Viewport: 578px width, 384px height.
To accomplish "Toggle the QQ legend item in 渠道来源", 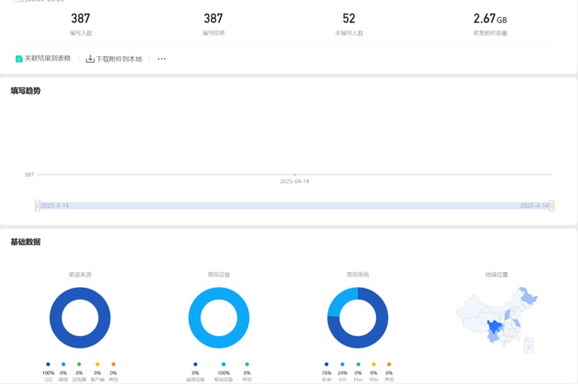I will pyautogui.click(x=48, y=364).
